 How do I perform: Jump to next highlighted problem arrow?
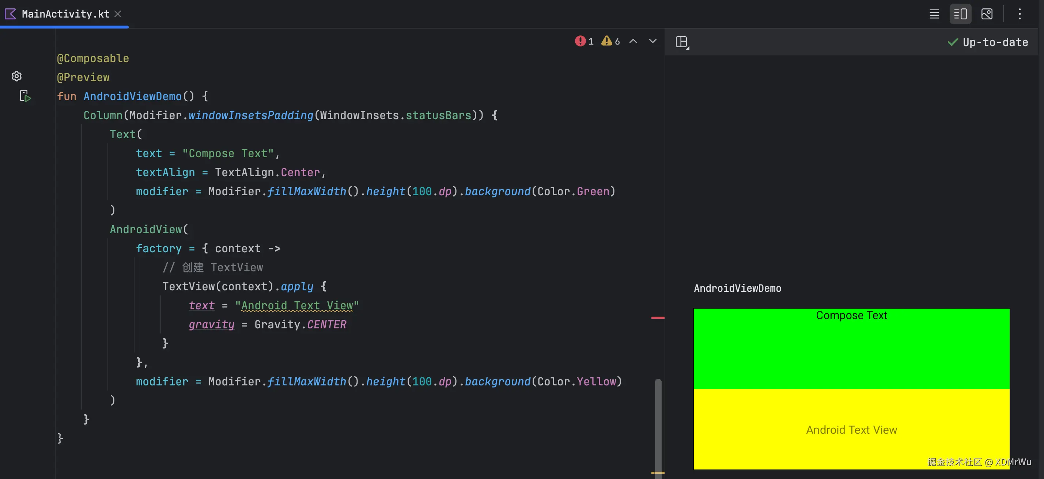pos(652,41)
